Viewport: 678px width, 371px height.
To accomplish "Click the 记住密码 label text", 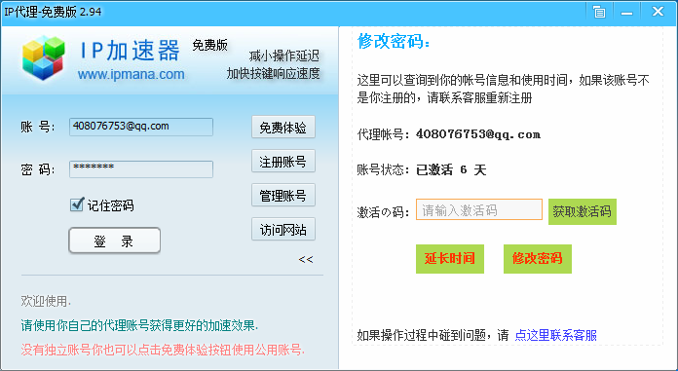I will point(111,205).
